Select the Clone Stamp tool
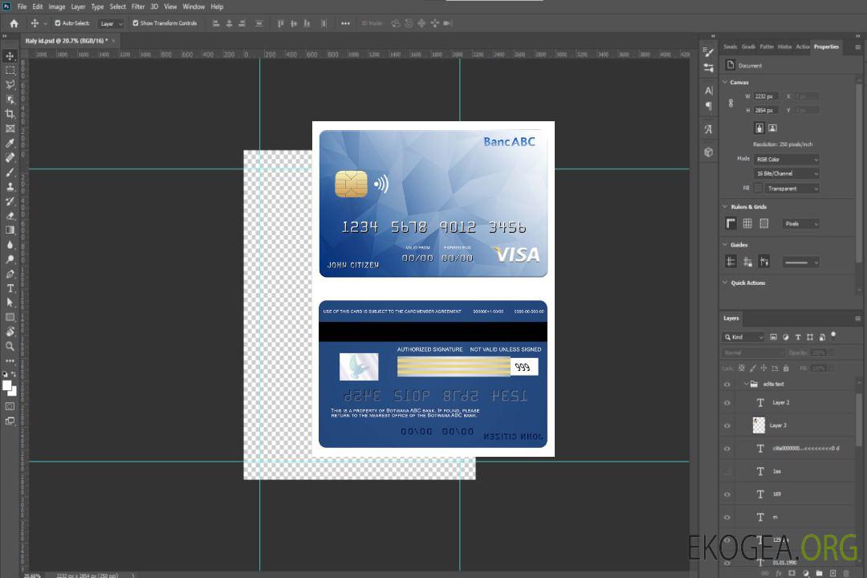The width and height of the screenshot is (867, 578). click(x=10, y=186)
